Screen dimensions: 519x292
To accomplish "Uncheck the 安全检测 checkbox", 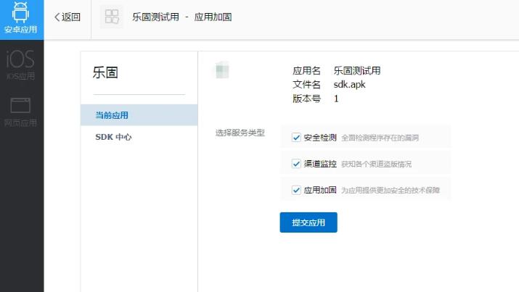I will coord(296,137).
